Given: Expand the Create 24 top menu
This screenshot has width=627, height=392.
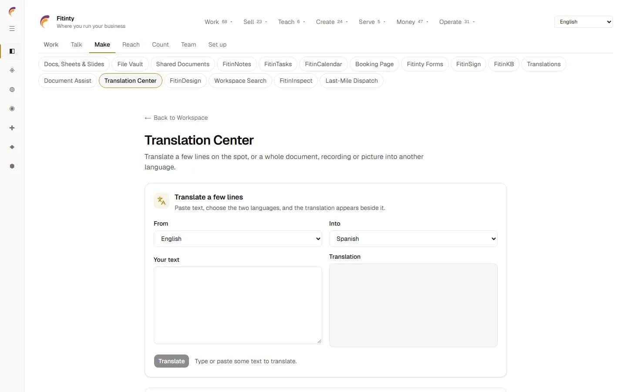Looking at the screenshot, I should pos(332,22).
